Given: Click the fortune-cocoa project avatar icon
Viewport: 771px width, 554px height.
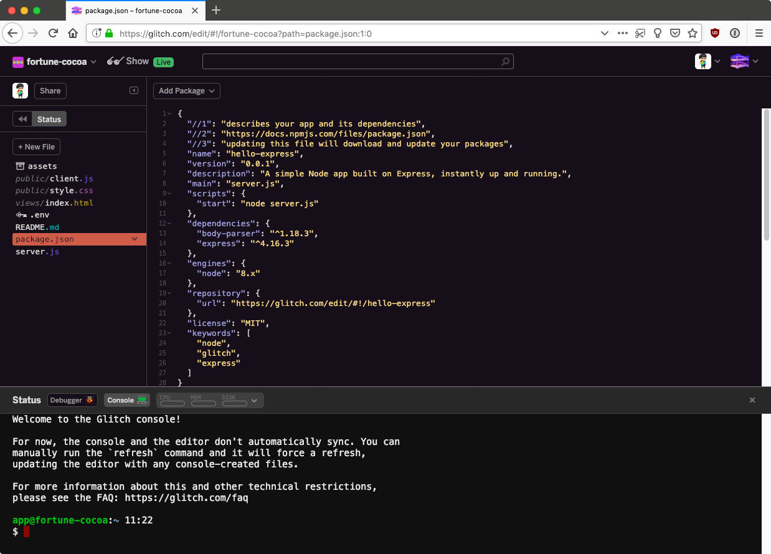Looking at the screenshot, I should tap(18, 62).
